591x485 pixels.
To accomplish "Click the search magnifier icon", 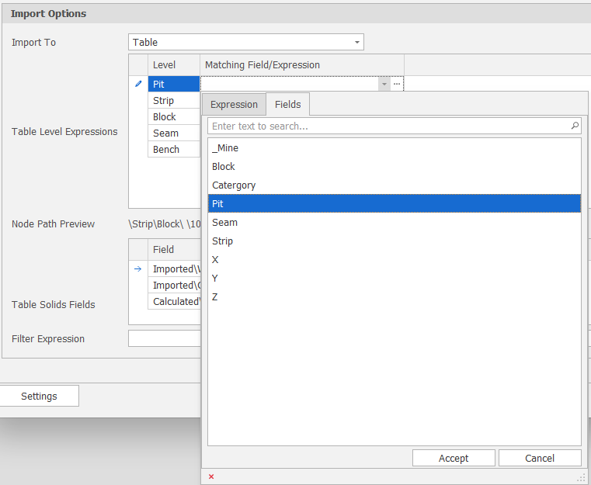I will pyautogui.click(x=575, y=126).
